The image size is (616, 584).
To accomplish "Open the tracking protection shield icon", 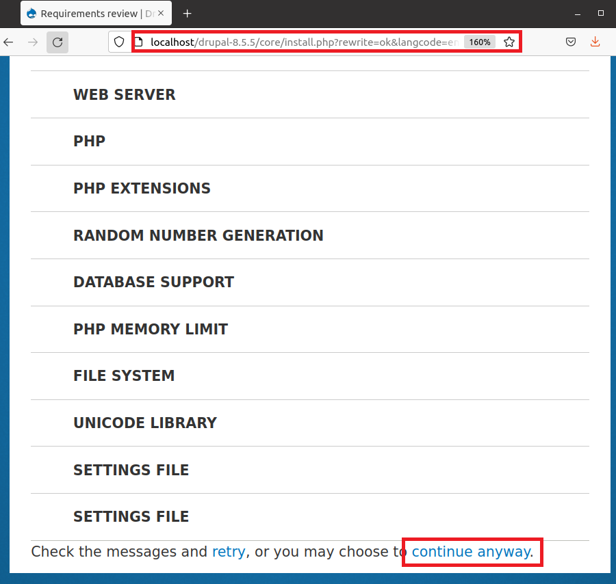I will tap(119, 42).
